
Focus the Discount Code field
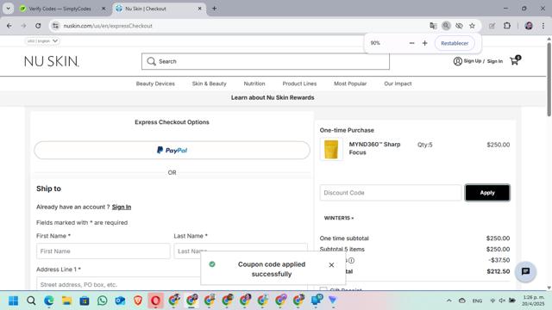(x=391, y=193)
